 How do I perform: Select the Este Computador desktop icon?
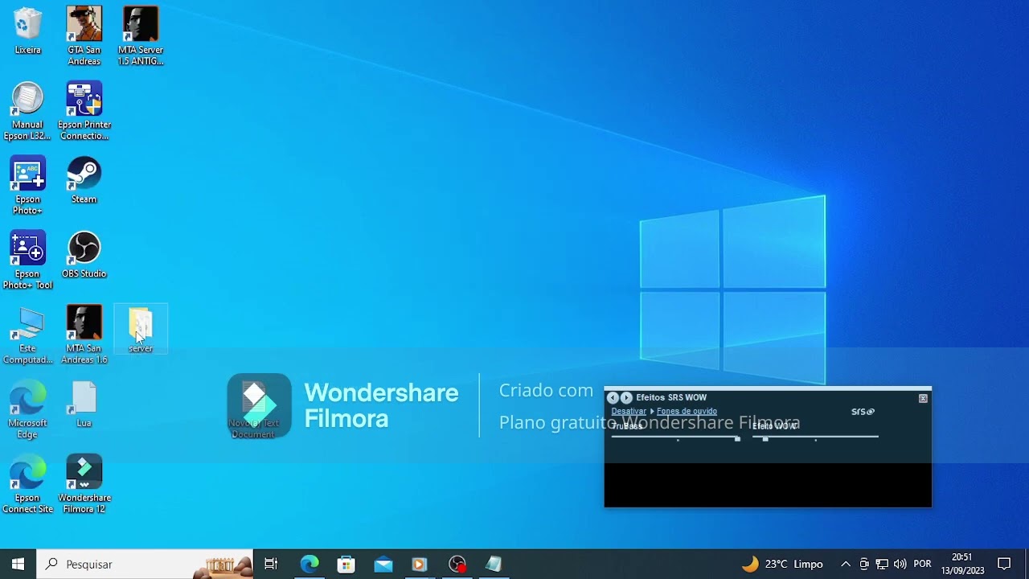[27, 335]
